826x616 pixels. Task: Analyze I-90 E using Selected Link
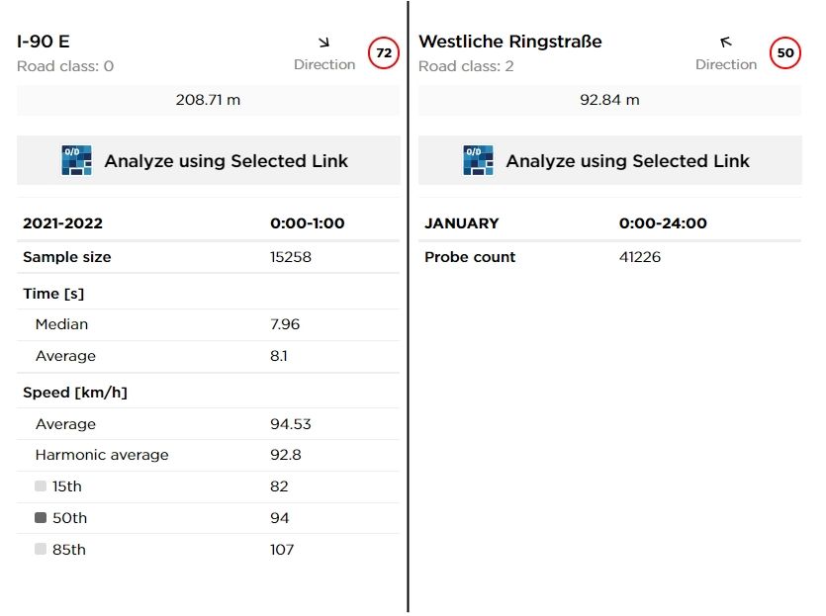(x=209, y=160)
